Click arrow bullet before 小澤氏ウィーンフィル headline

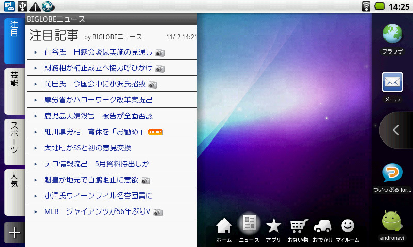[36, 196]
